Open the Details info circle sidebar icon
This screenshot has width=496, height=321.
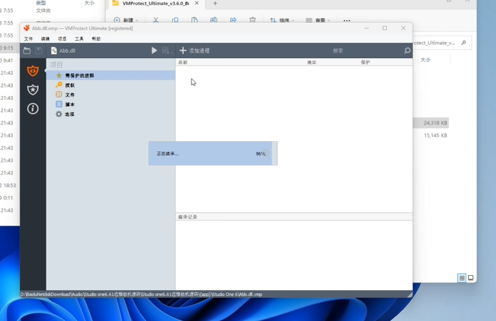coord(33,109)
